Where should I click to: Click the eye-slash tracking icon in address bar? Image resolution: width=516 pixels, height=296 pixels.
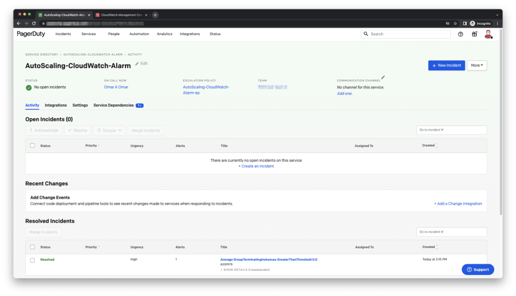(447, 23)
